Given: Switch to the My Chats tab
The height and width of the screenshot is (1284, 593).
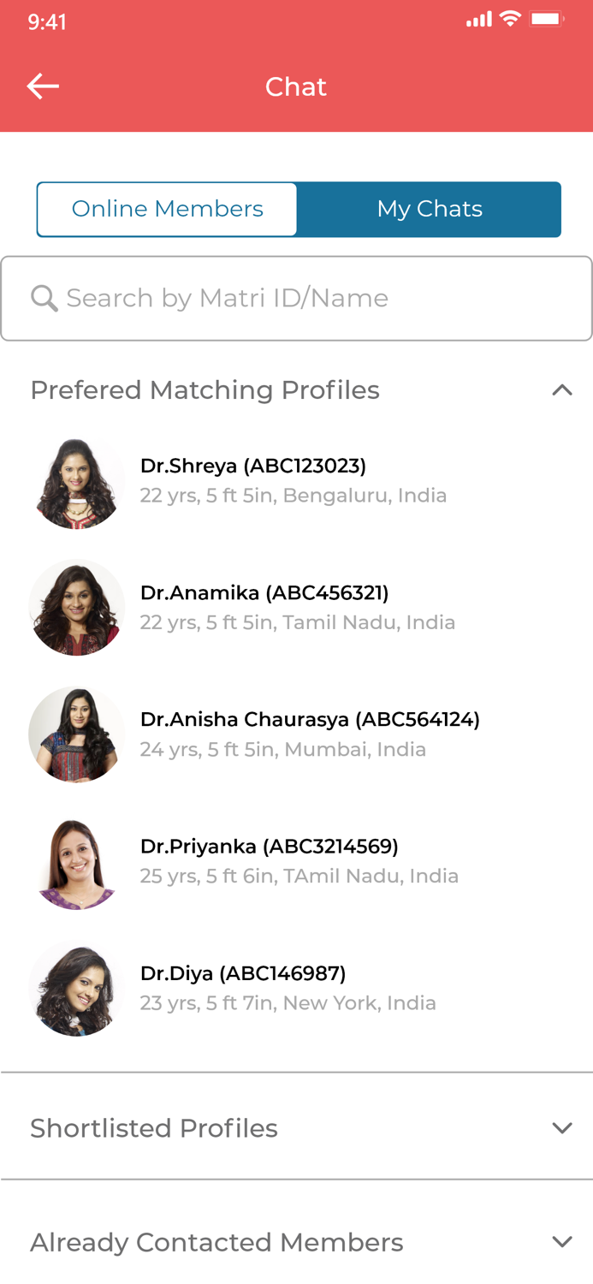Looking at the screenshot, I should 430,208.
